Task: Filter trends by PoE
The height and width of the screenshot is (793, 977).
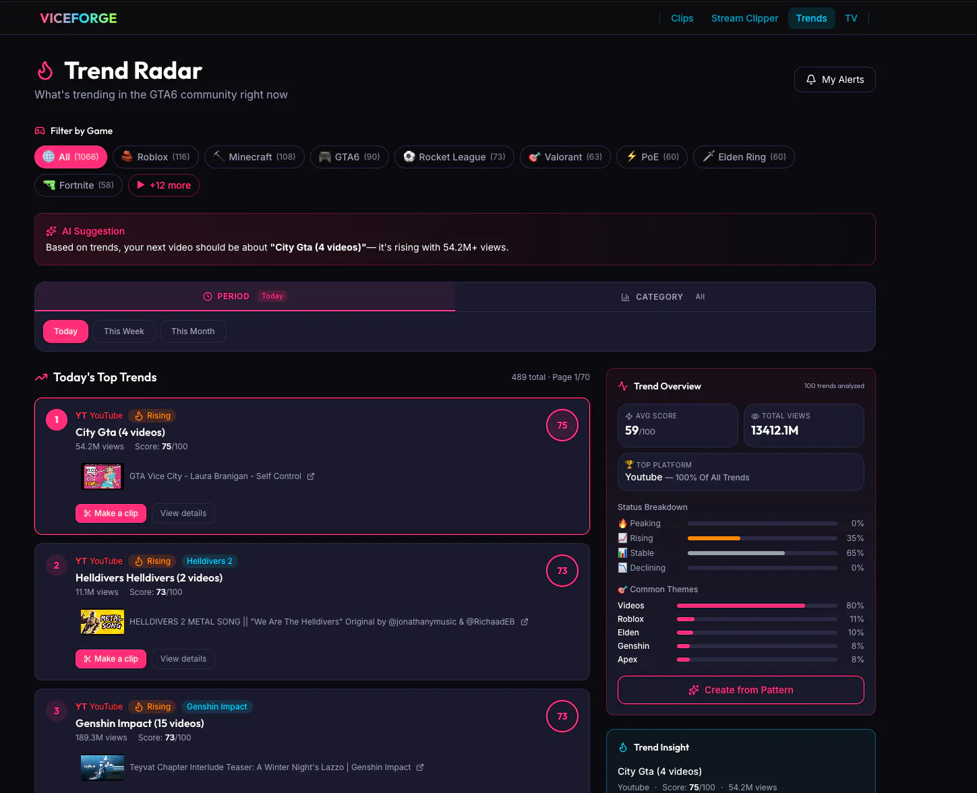Action: pos(652,157)
